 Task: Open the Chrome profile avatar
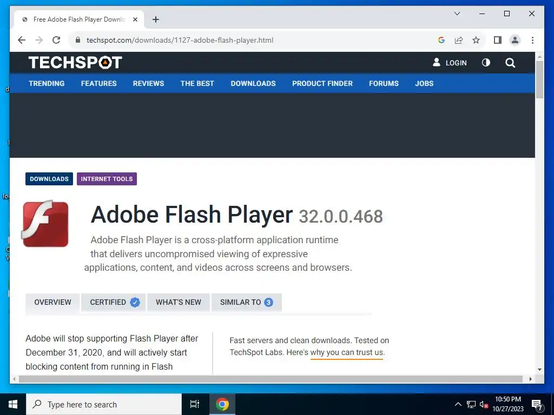(515, 40)
